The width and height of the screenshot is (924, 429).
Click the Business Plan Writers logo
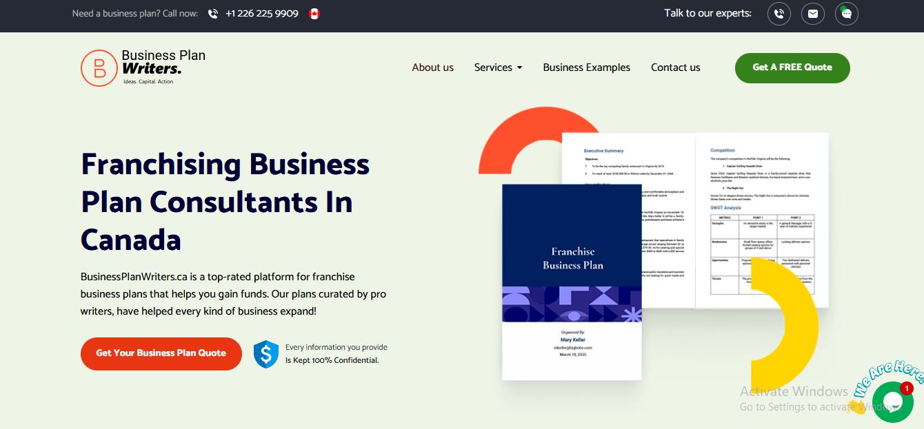coord(143,67)
